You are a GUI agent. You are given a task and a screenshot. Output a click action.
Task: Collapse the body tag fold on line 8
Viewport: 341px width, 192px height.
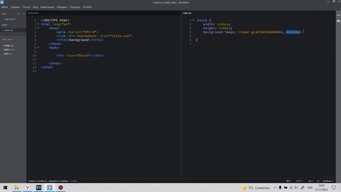(38, 47)
